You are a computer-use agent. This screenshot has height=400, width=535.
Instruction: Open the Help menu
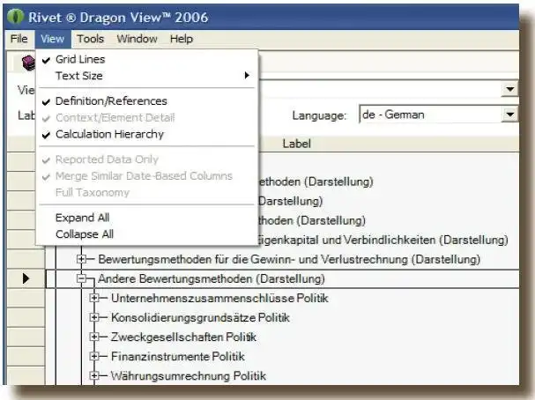pos(182,39)
